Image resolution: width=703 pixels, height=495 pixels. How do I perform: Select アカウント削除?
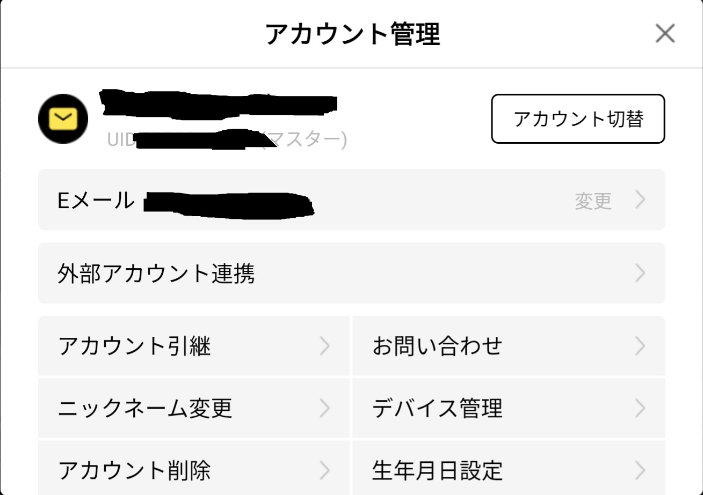point(134,470)
